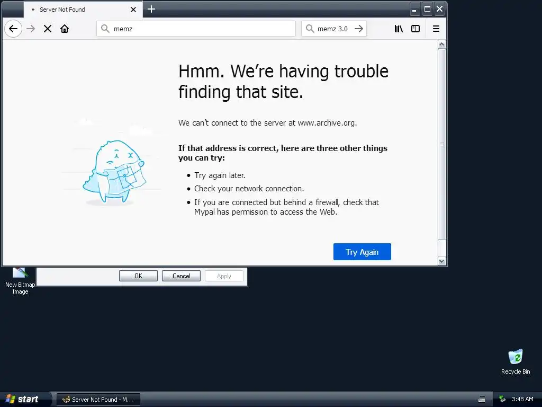The width and height of the screenshot is (542, 407).
Task: Maximize the browser window
Action: [427, 9]
